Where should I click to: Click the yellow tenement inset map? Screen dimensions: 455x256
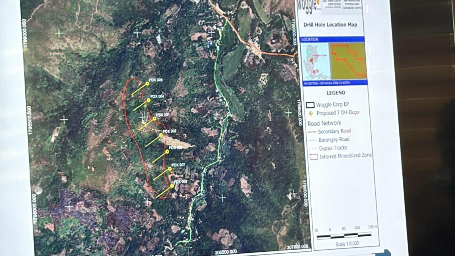point(348,61)
